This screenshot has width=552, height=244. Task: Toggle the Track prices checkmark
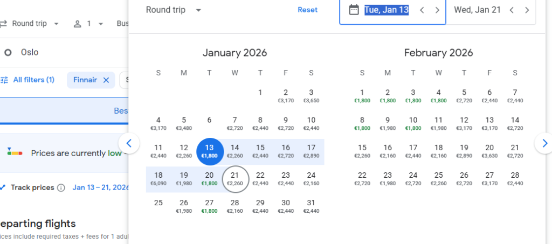[x=3, y=187]
